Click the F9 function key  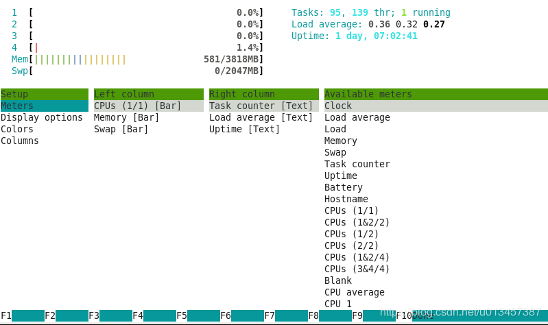374,315
